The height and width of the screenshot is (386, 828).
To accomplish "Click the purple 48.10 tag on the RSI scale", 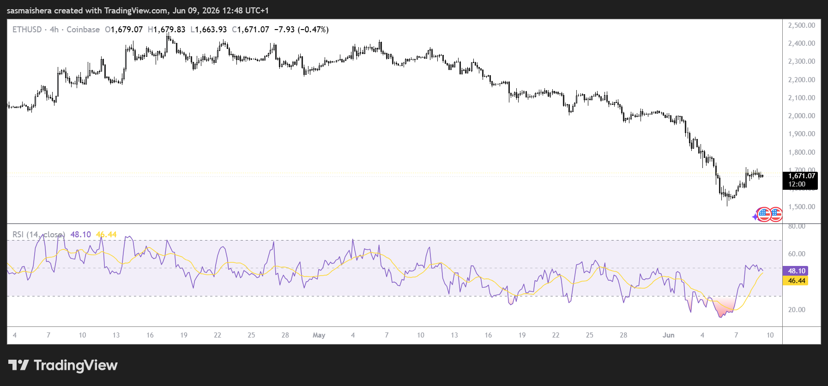I will (x=796, y=271).
